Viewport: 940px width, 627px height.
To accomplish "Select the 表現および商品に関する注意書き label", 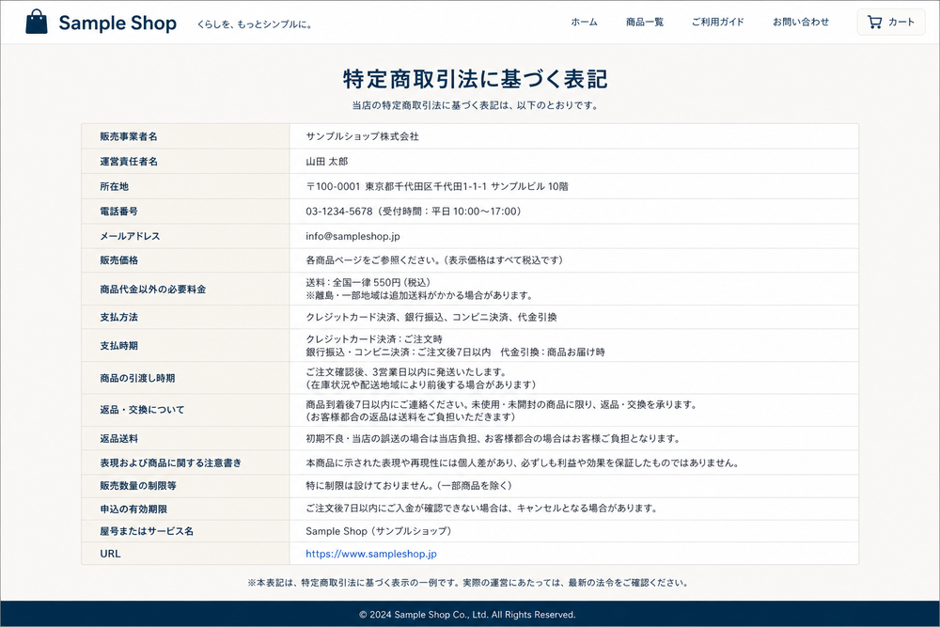I will 170,462.
